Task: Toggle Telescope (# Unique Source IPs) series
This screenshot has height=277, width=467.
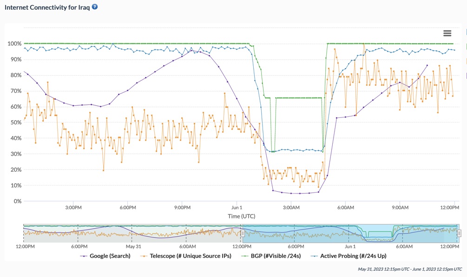Action: pyautogui.click(x=186, y=256)
